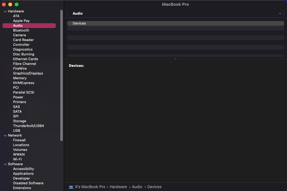The height and width of the screenshot is (191, 287).
Task: Select Disc Burning in the sidebar
Action: (x=24, y=54)
